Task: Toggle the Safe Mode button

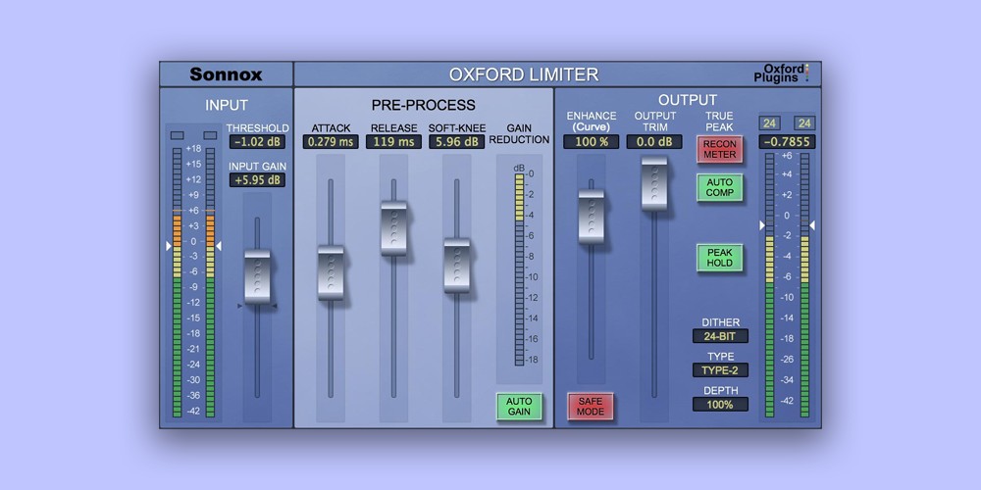Action: coord(590,406)
